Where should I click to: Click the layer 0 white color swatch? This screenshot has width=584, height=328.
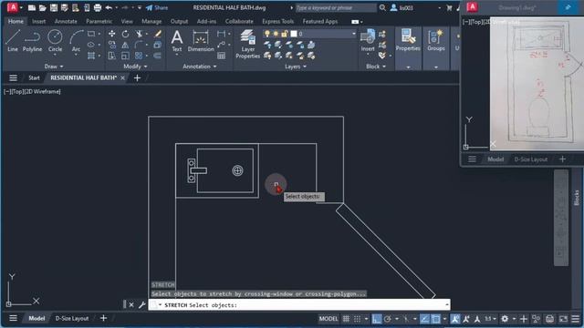pos(294,34)
